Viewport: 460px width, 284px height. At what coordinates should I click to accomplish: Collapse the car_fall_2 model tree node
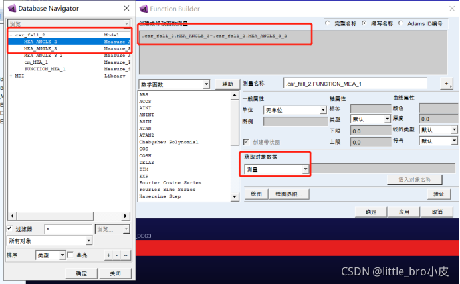[x=11, y=35]
